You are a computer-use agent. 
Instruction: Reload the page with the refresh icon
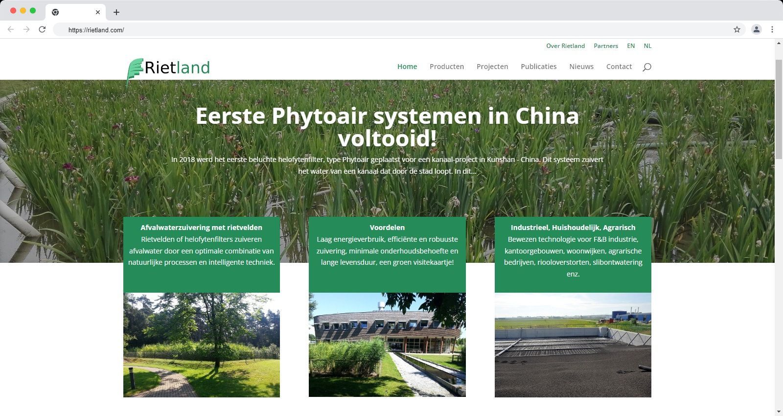click(42, 29)
